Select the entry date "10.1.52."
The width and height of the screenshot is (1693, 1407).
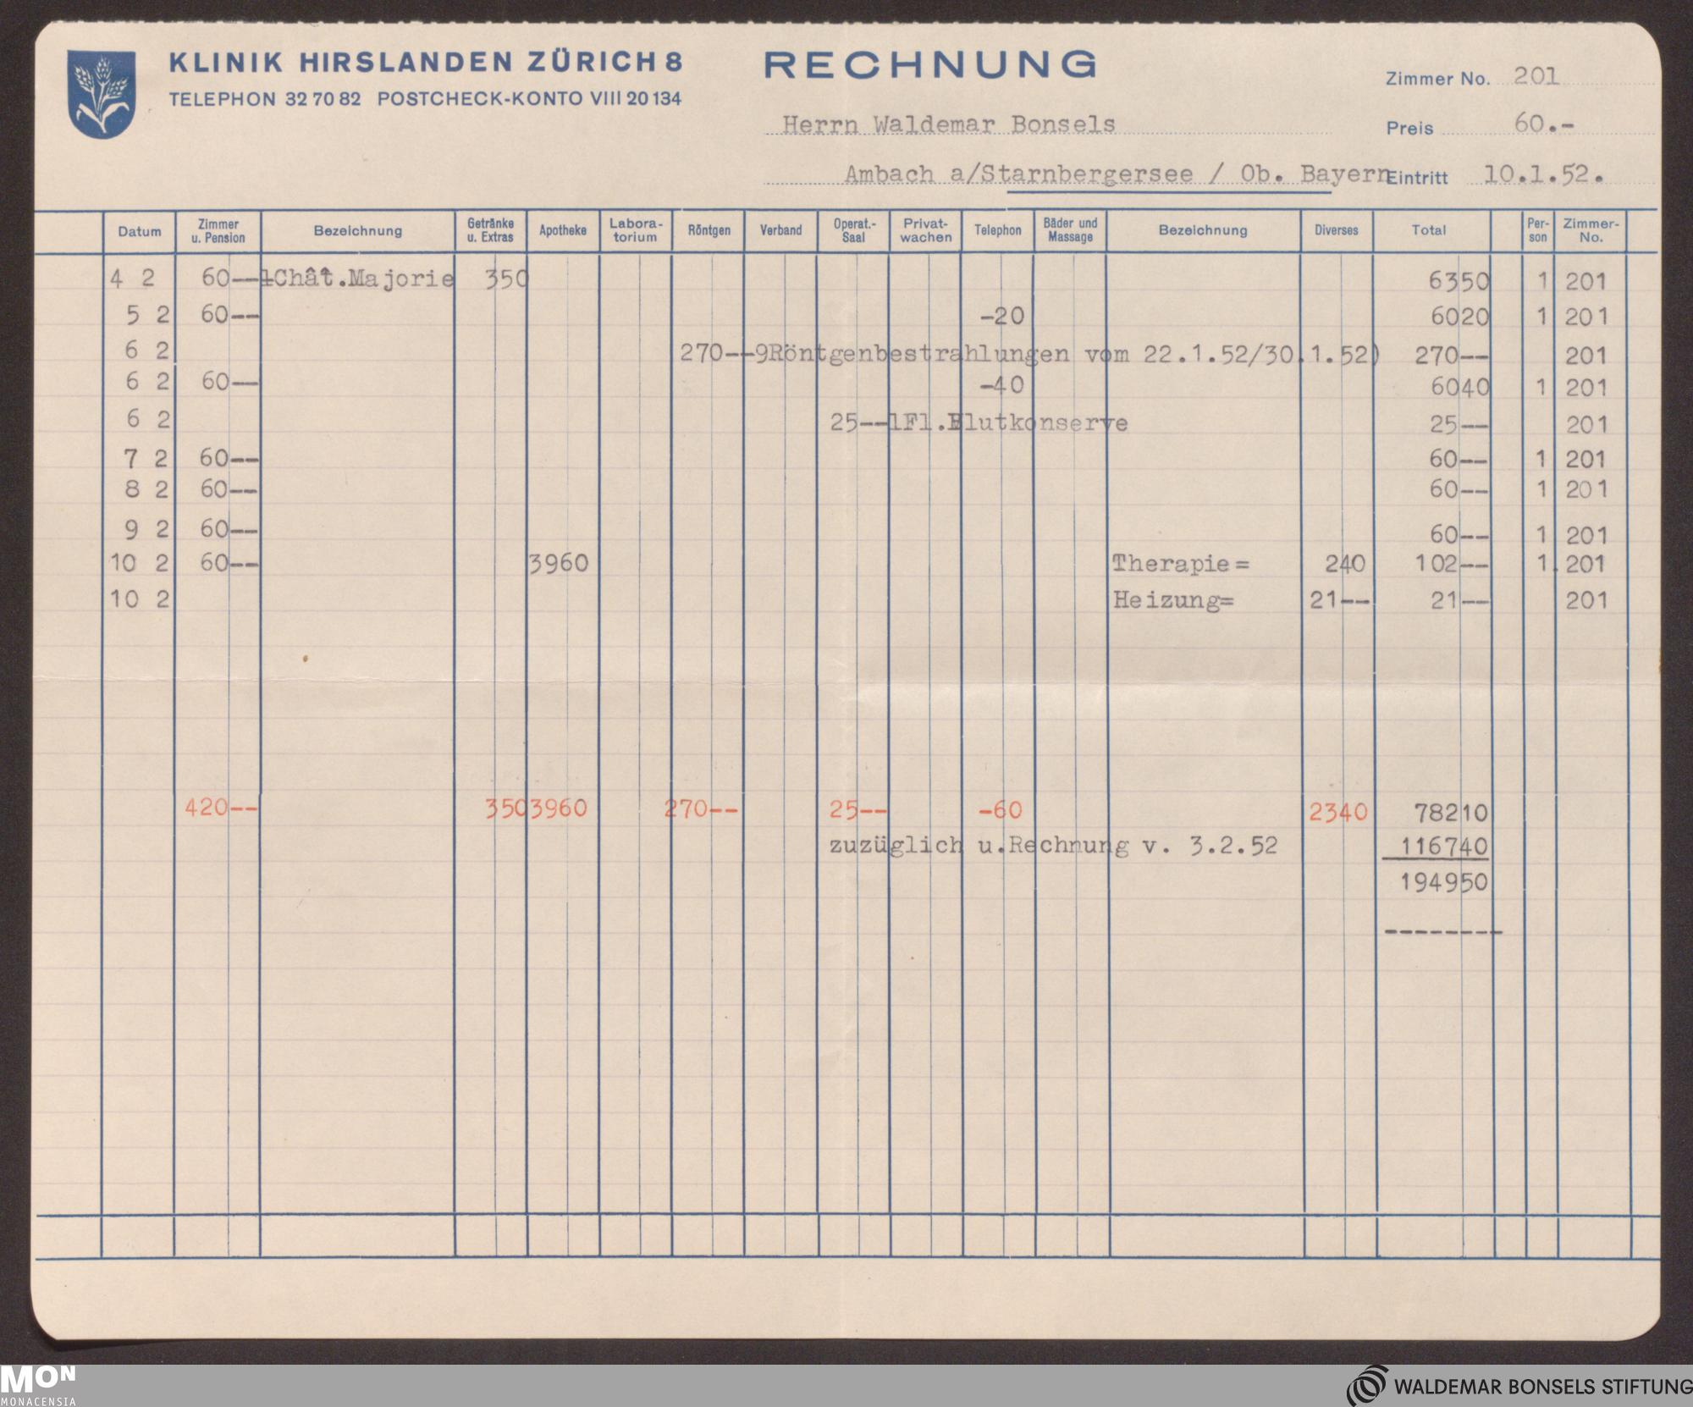pos(1544,174)
